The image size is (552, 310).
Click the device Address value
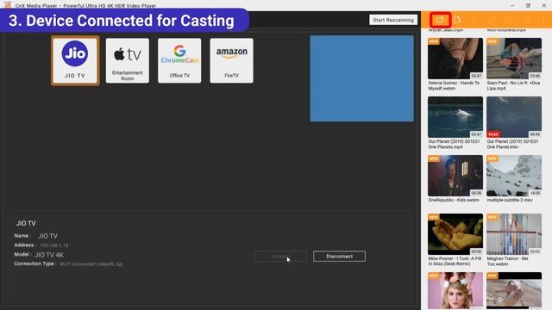pyautogui.click(x=53, y=245)
